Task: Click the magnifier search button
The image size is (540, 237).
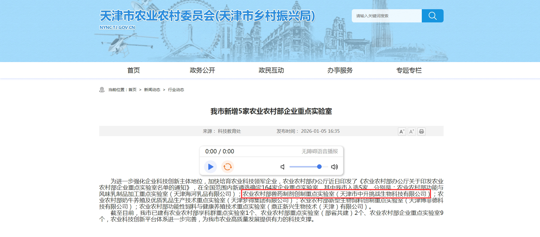Action: click(x=432, y=16)
